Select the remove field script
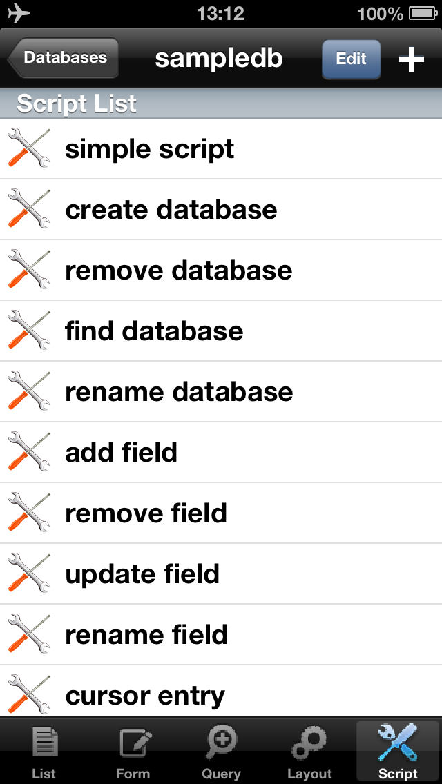Viewport: 442px width, 784px height. pyautogui.click(x=146, y=513)
